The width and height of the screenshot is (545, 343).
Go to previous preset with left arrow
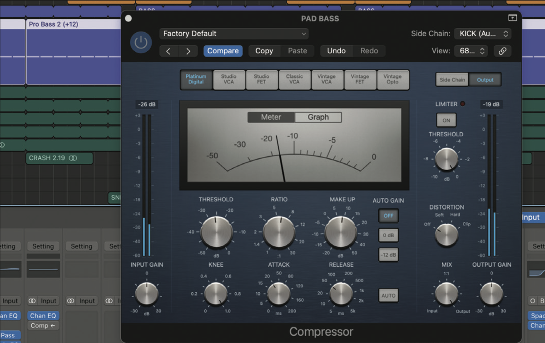168,51
